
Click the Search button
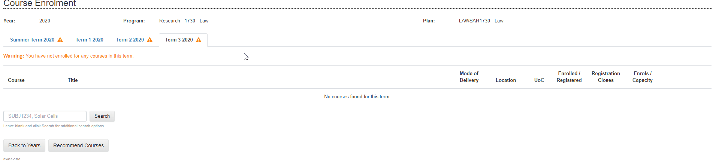pyautogui.click(x=102, y=116)
